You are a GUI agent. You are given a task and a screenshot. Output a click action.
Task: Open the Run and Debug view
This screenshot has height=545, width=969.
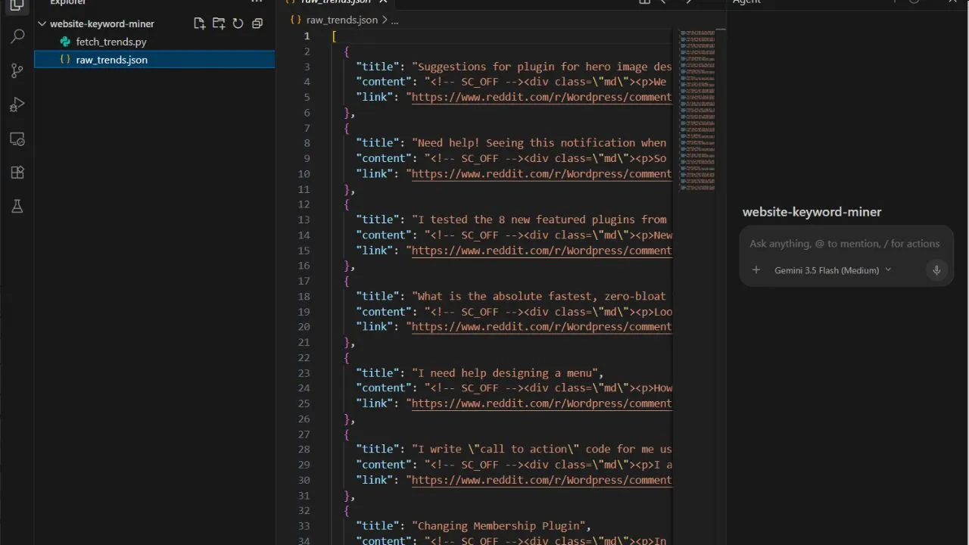17,104
